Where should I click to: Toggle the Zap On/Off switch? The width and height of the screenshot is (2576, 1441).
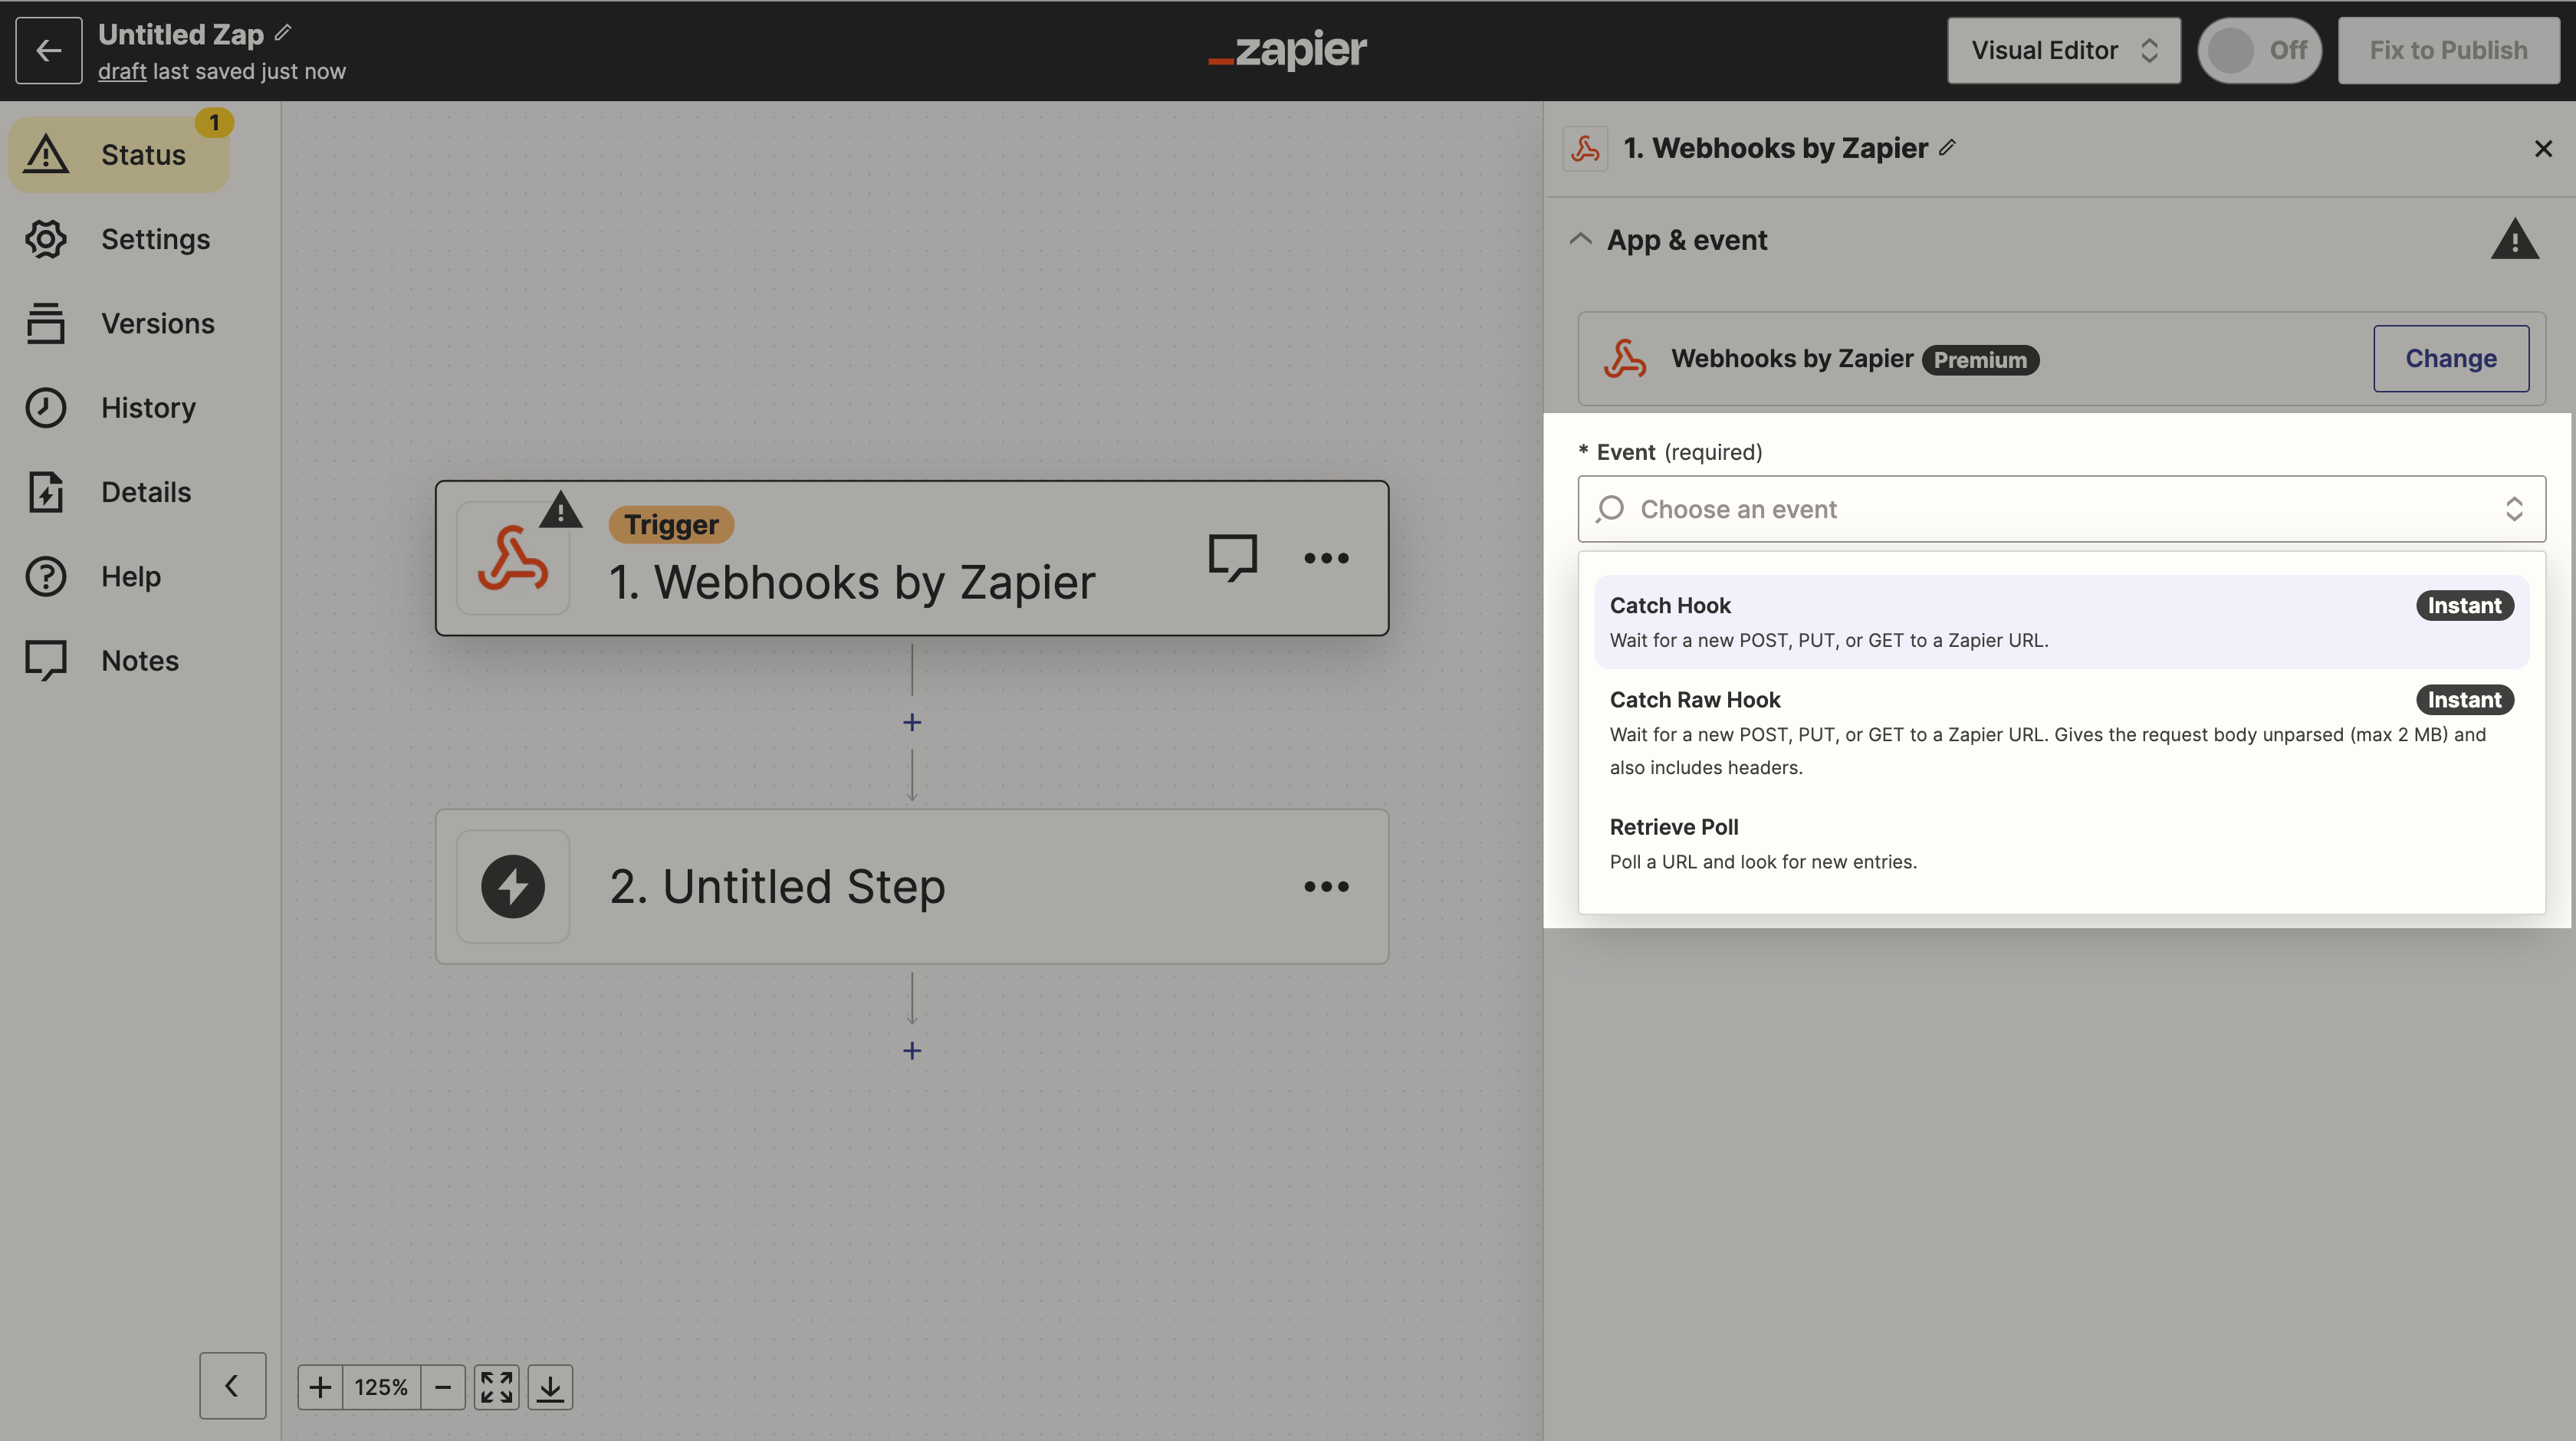(2259, 50)
